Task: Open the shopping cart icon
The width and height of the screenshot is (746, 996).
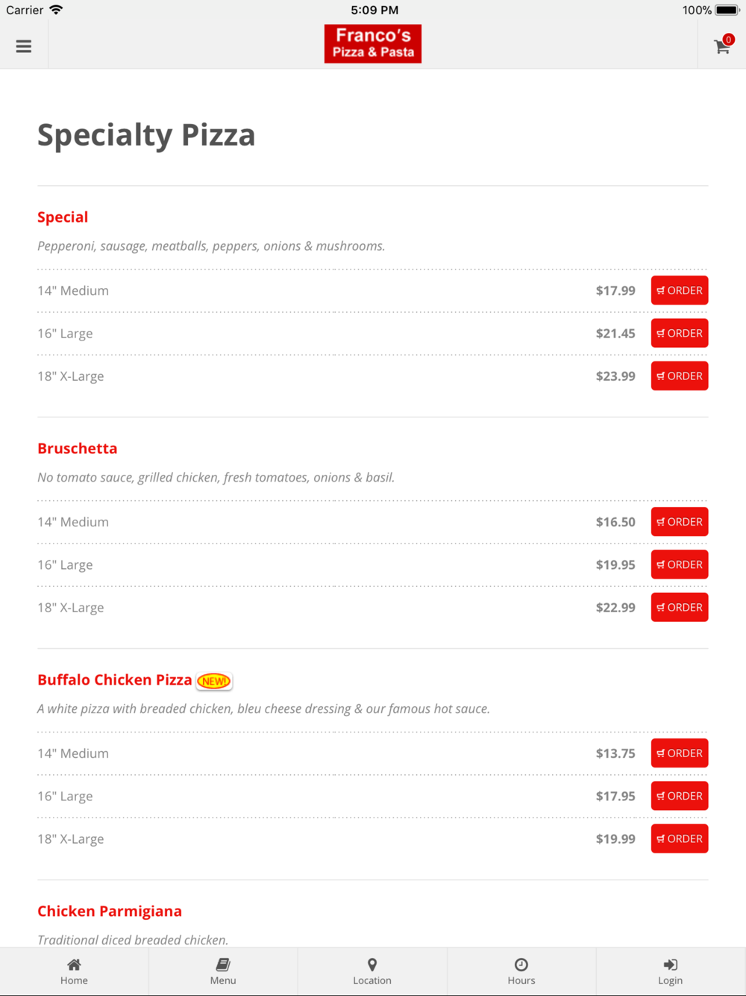Action: coord(722,46)
